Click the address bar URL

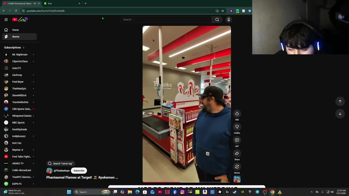(x=46, y=11)
